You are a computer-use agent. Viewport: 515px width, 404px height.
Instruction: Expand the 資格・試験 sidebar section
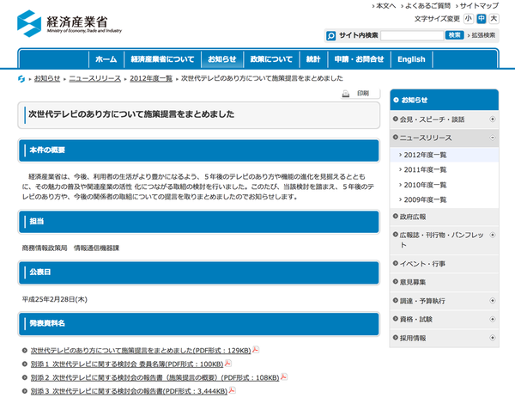pyautogui.click(x=493, y=319)
